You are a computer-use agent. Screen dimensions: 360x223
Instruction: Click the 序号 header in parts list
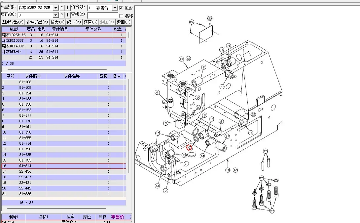[x=10, y=76]
